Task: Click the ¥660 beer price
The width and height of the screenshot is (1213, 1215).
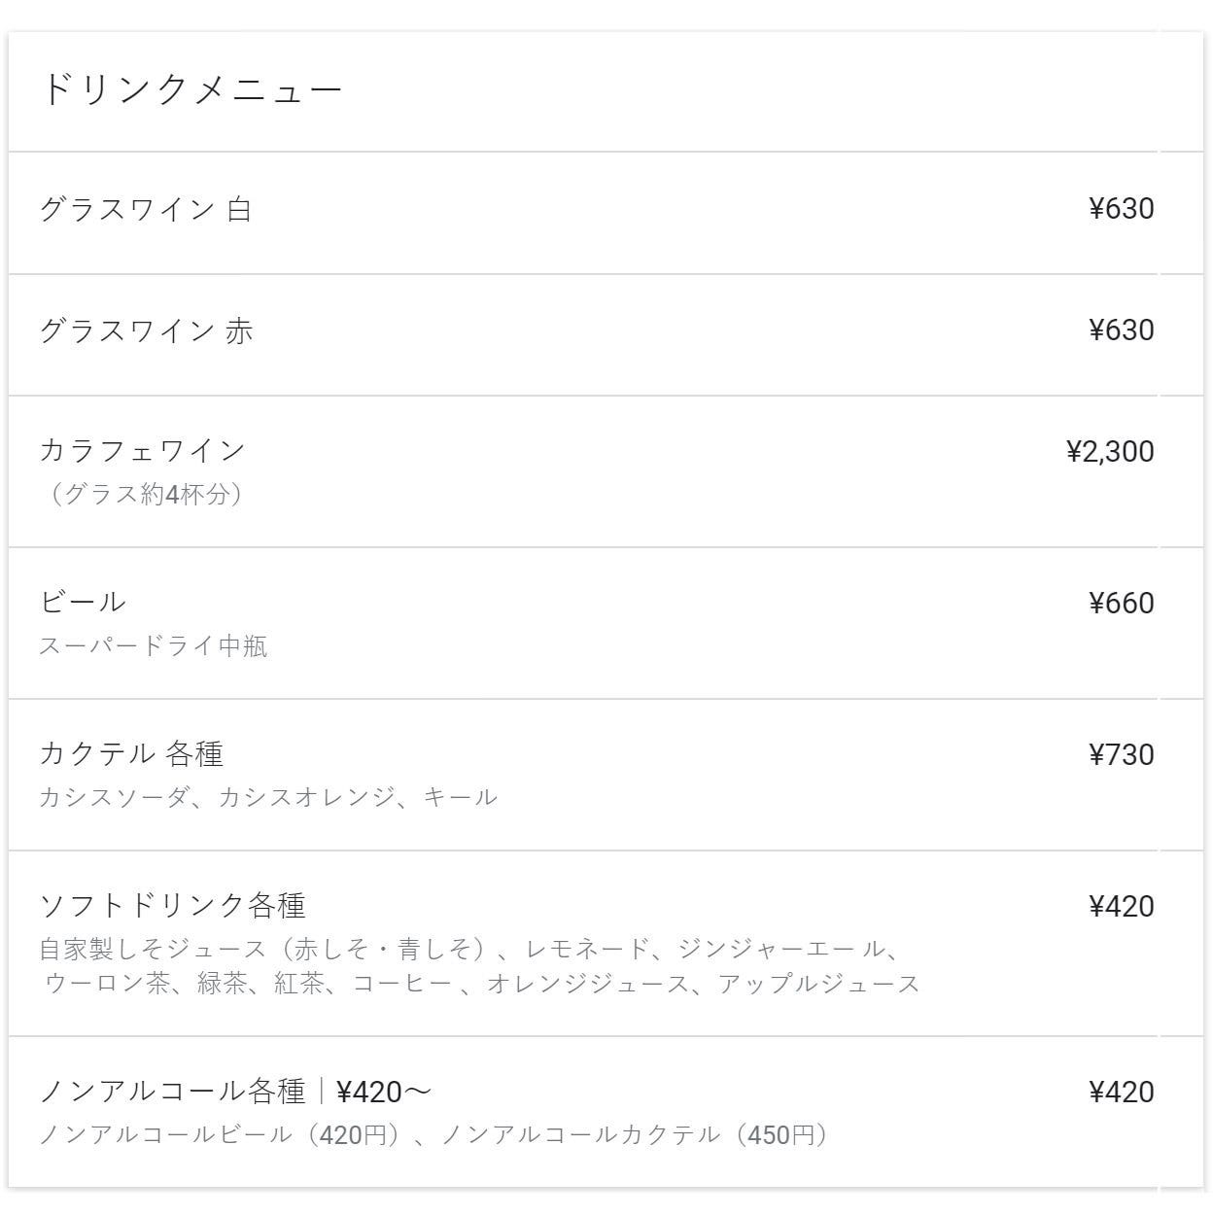Action: pos(1121,603)
